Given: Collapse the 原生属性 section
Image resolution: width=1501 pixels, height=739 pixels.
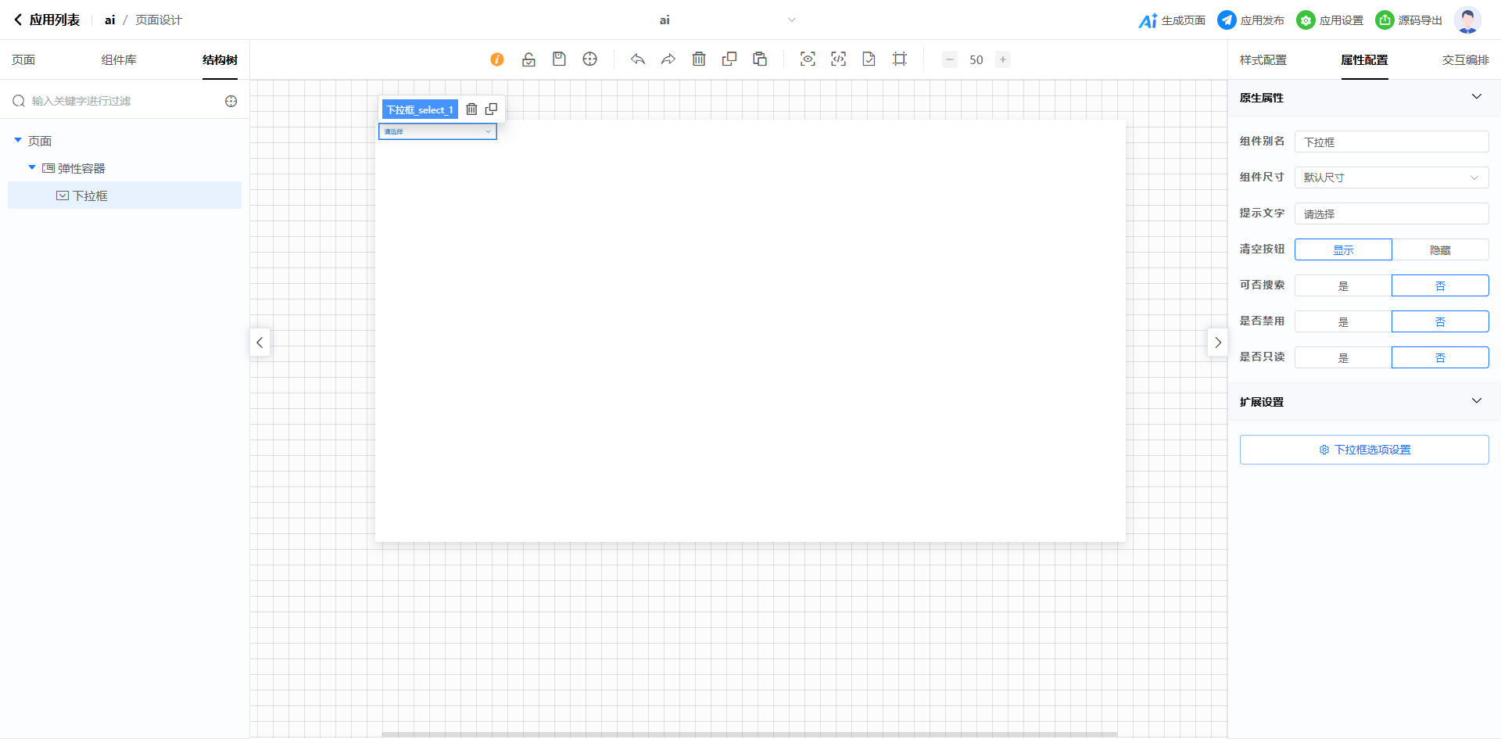Looking at the screenshot, I should click(x=1477, y=97).
